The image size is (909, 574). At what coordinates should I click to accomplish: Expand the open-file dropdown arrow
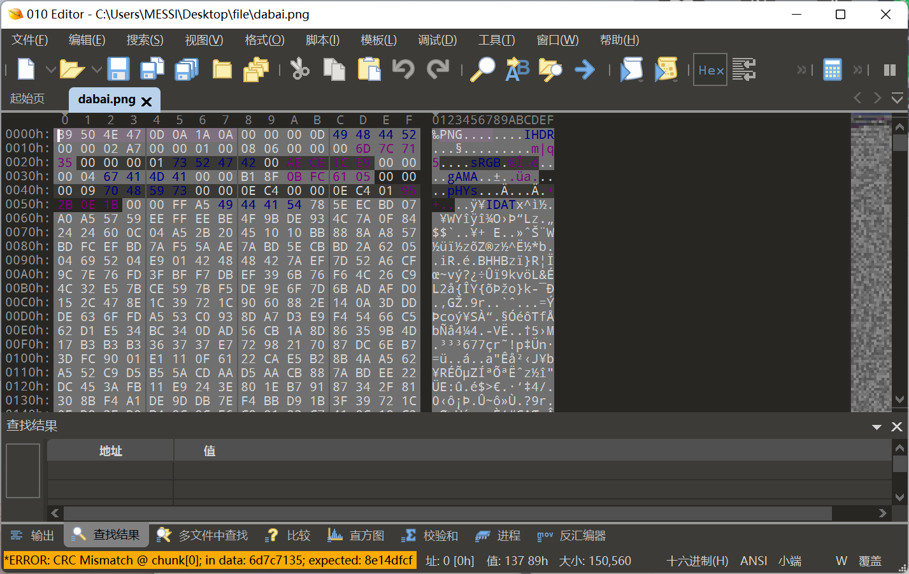coord(96,69)
